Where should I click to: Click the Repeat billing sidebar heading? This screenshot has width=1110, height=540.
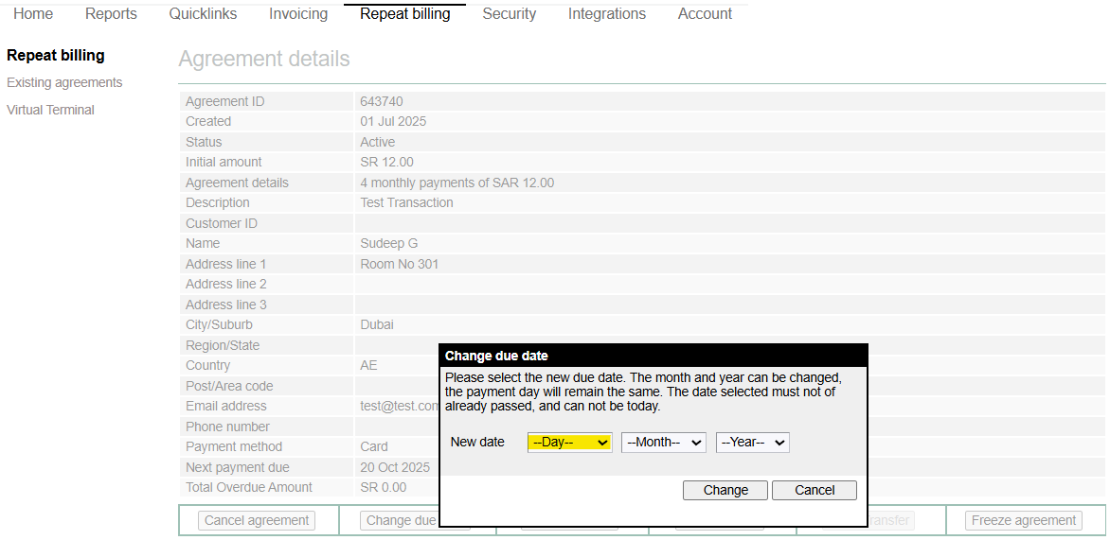(x=56, y=55)
